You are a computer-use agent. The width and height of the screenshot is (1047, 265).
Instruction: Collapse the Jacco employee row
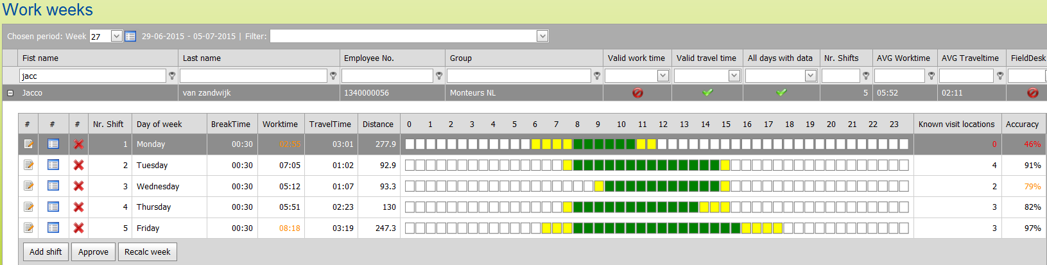10,93
